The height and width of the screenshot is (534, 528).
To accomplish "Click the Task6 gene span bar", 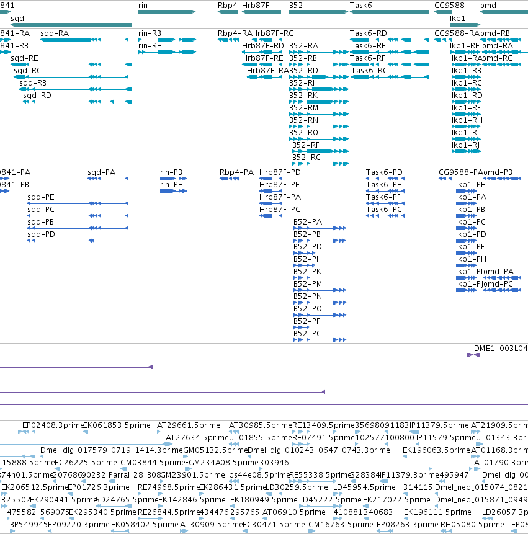I will coord(390,12).
